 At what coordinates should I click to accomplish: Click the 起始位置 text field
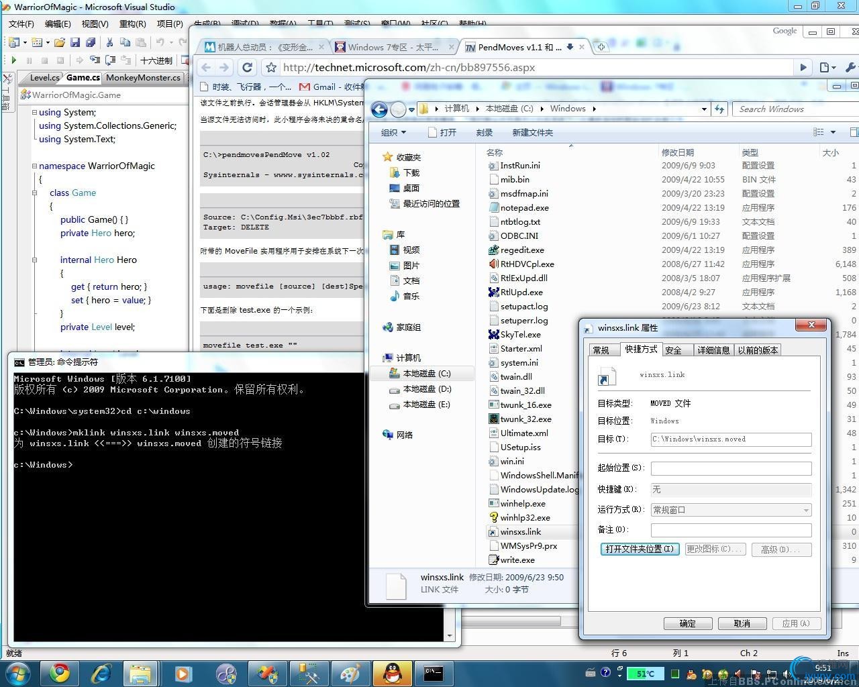click(731, 468)
